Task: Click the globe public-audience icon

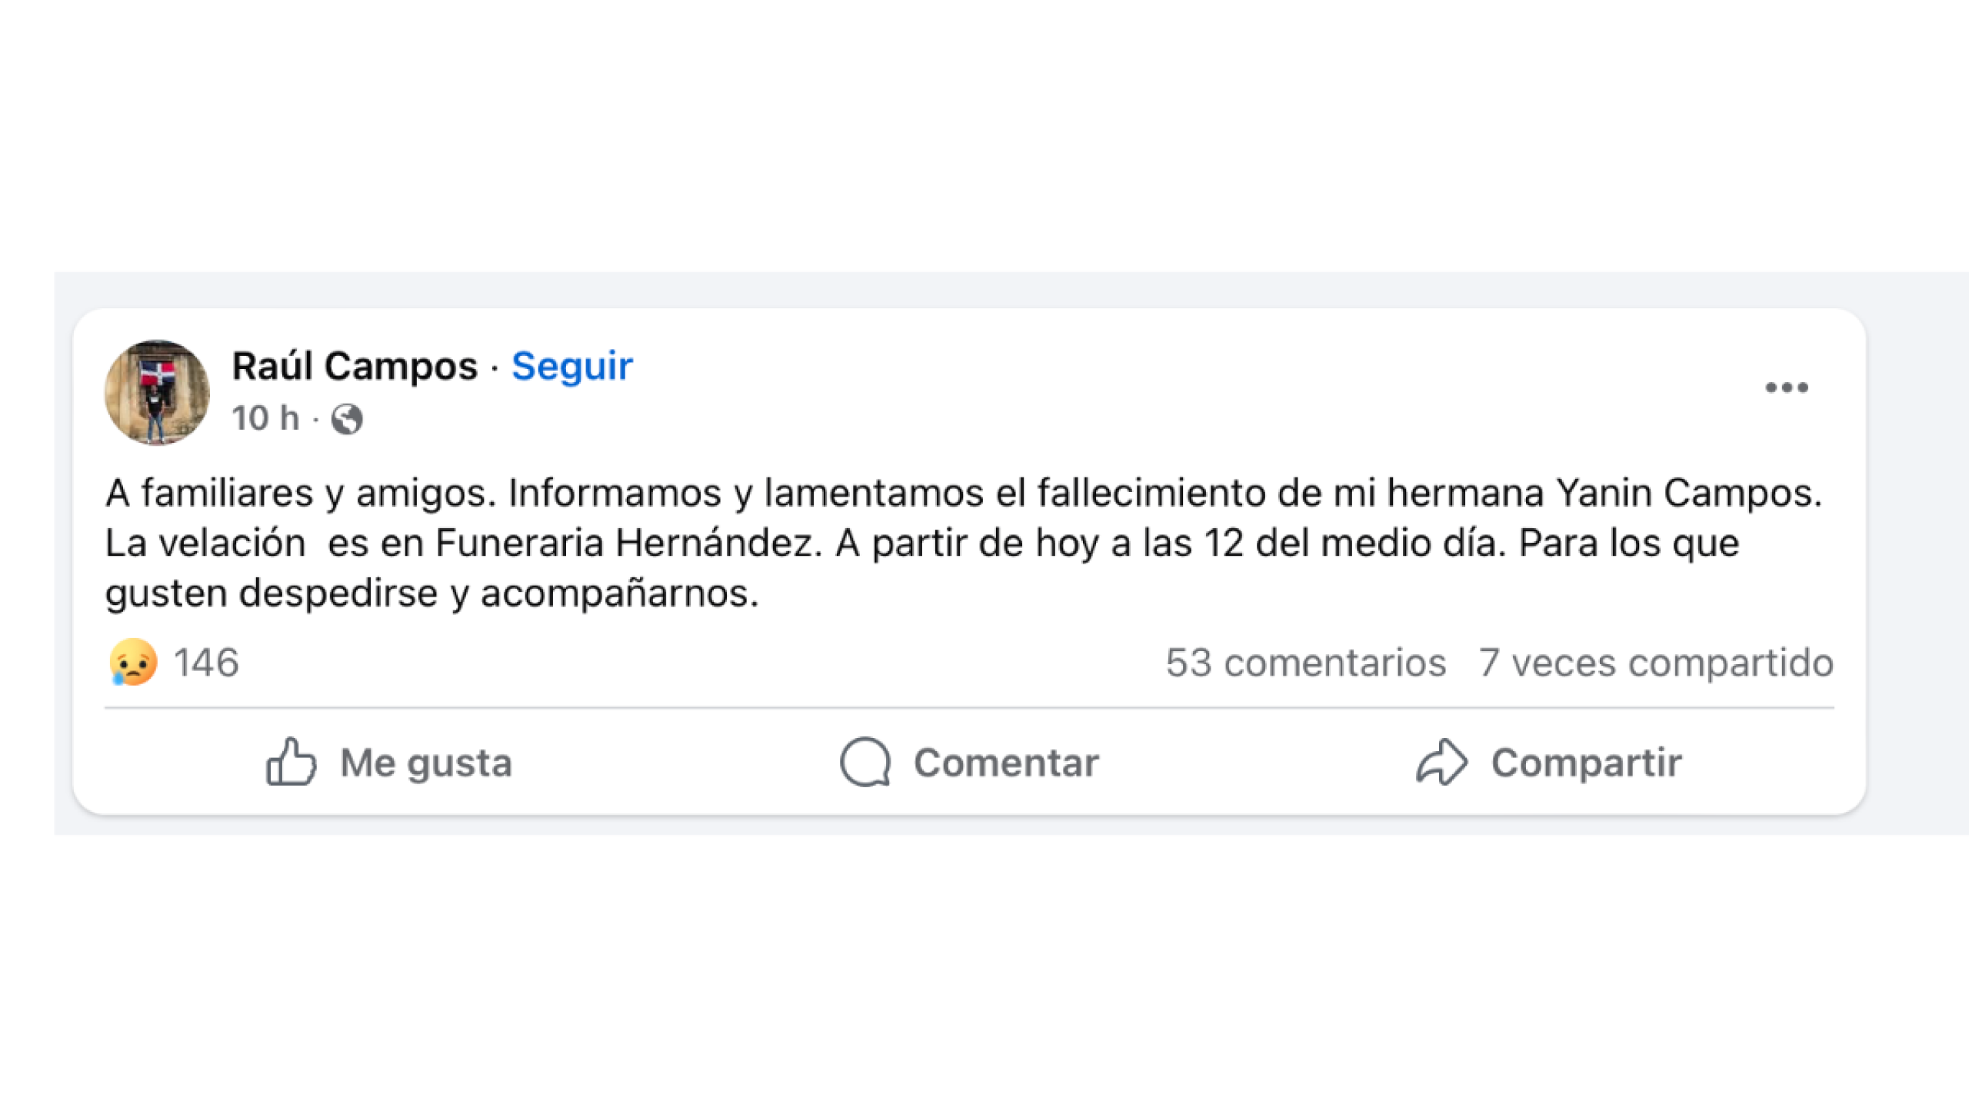Action: 347,420
